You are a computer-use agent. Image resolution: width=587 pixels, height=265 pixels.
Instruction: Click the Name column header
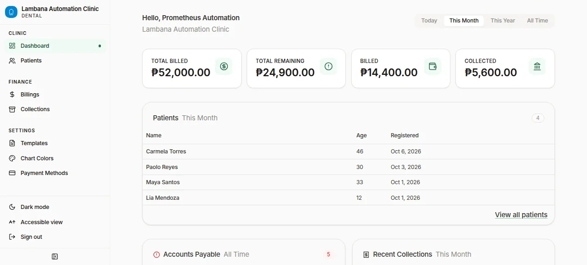[x=154, y=135]
